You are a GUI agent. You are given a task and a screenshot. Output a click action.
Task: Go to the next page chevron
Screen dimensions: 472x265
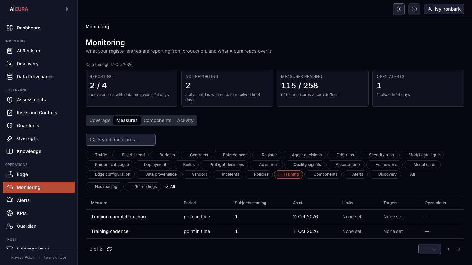459,249
